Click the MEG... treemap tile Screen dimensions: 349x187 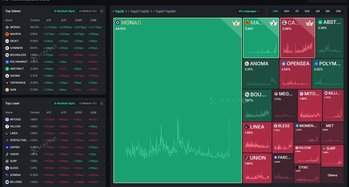click(285, 105)
